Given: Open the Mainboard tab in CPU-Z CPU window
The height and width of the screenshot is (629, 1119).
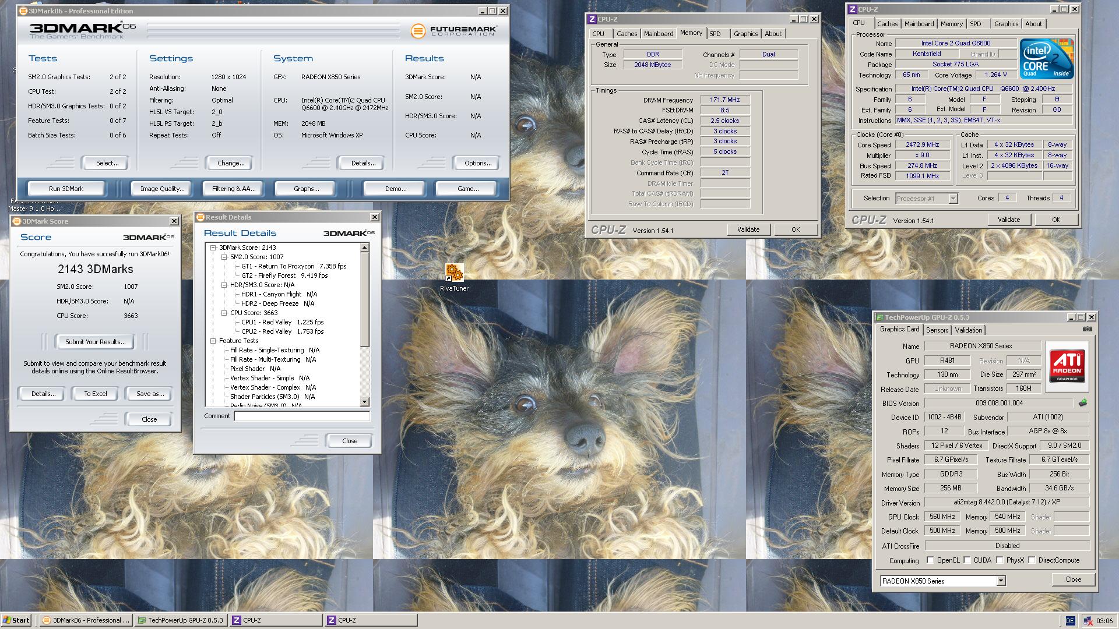Looking at the screenshot, I should [919, 24].
